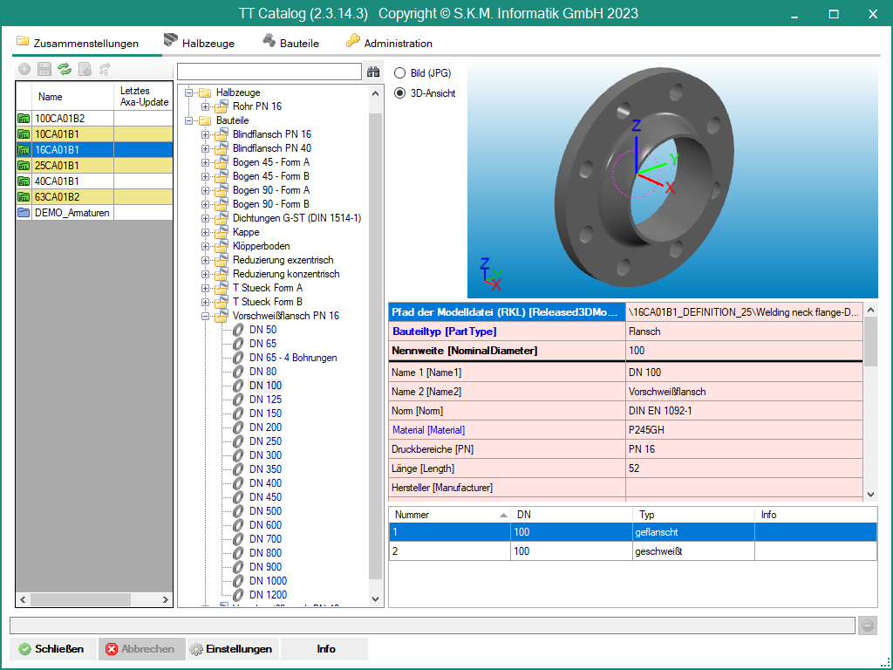The image size is (893, 670).
Task: Select tree item DN 65 - 4 Bohrungen
Action: (293, 358)
